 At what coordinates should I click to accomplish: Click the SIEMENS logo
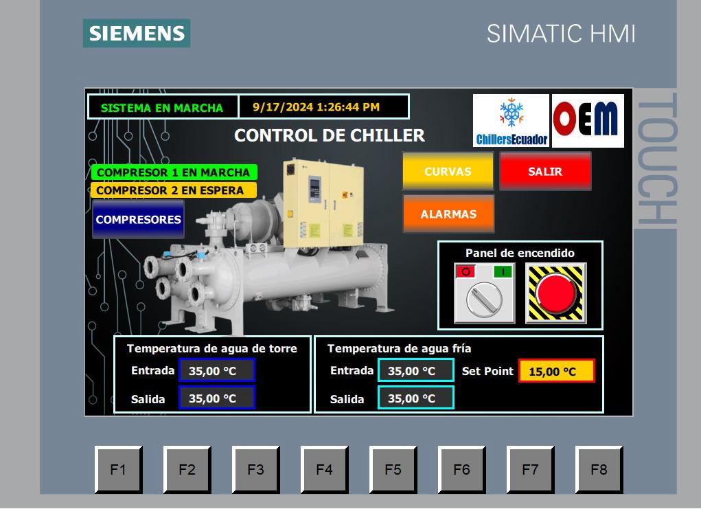tap(137, 33)
